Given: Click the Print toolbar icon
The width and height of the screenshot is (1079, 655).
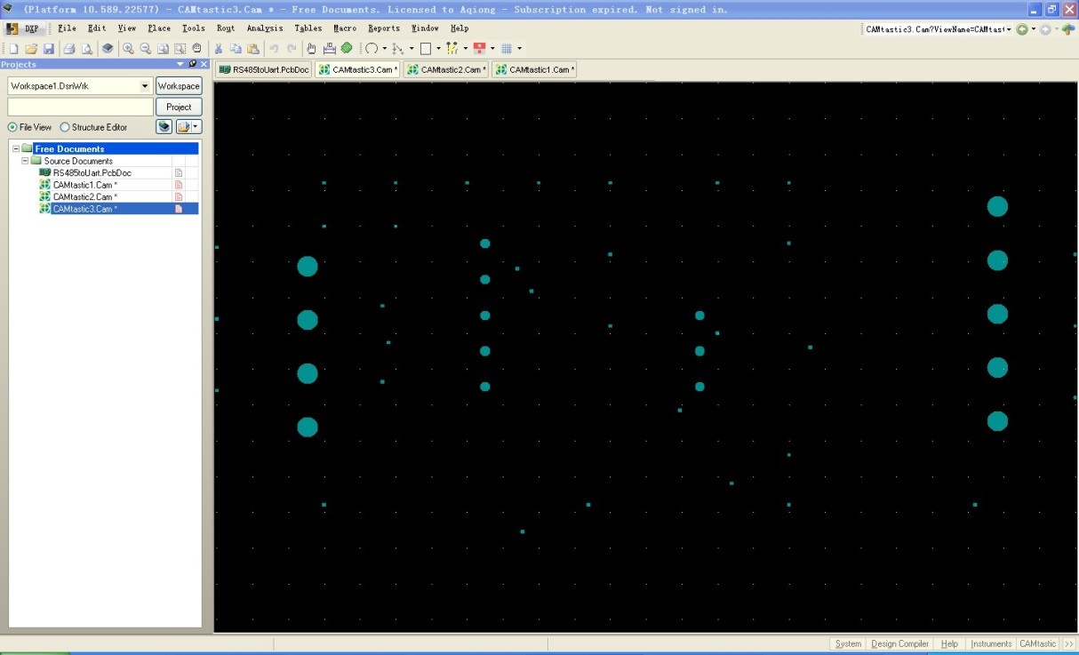Looking at the screenshot, I should click(x=69, y=48).
